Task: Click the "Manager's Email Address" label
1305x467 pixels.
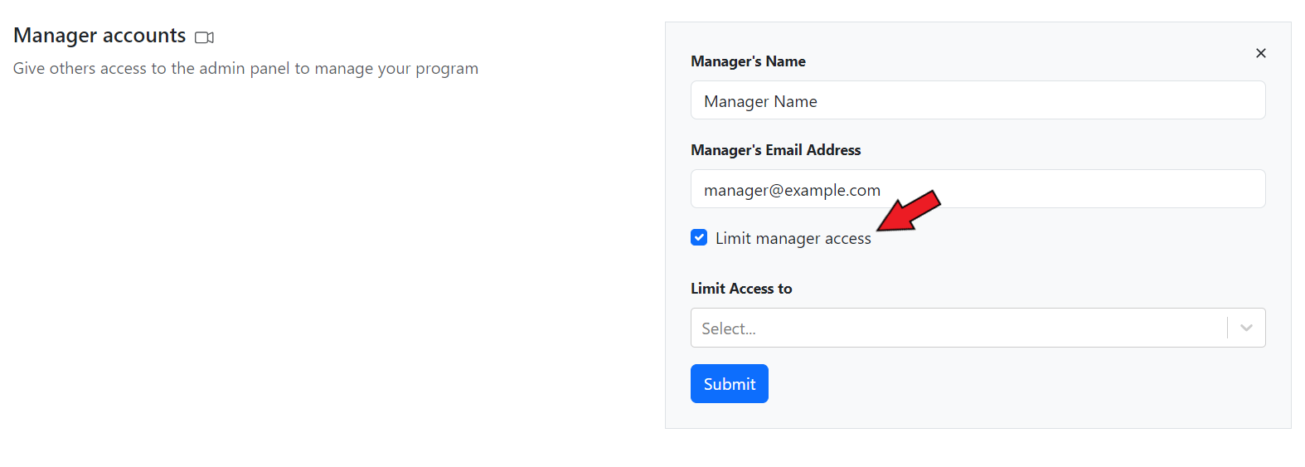Action: pos(775,150)
